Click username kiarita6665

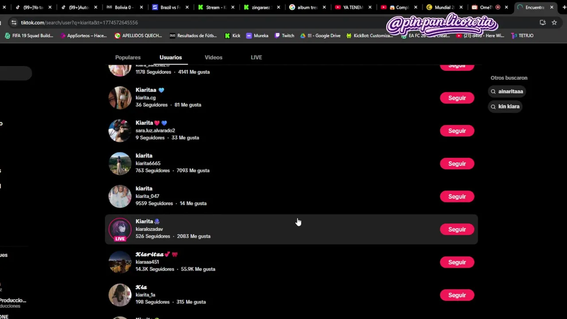[x=148, y=163]
